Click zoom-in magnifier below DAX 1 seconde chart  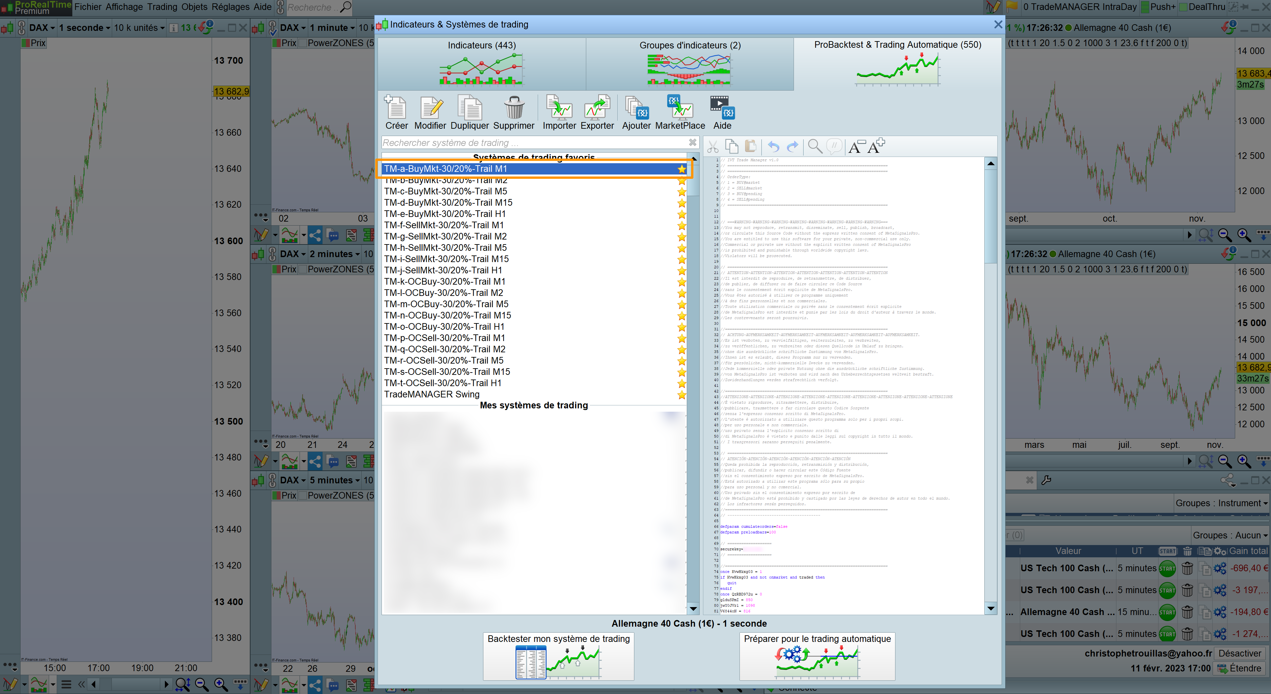221,684
